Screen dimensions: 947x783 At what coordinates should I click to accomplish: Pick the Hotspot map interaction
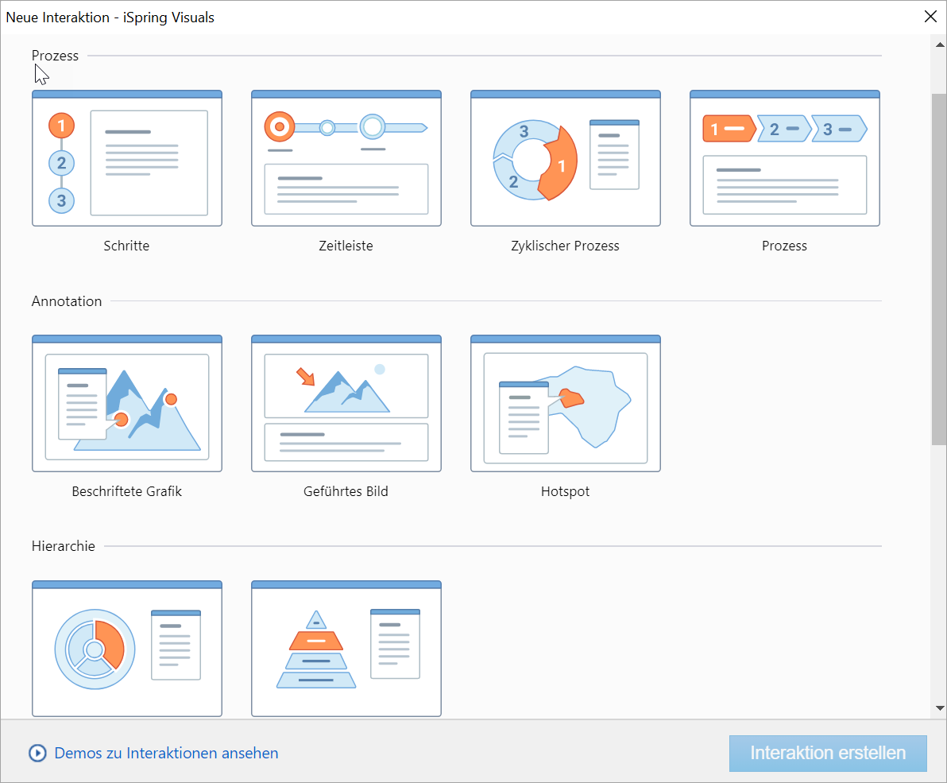pyautogui.click(x=566, y=404)
